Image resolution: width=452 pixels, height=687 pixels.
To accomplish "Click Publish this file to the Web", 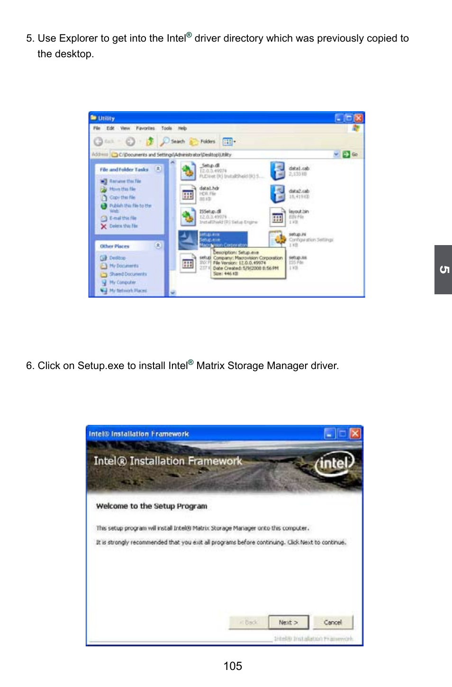I will point(130,208).
